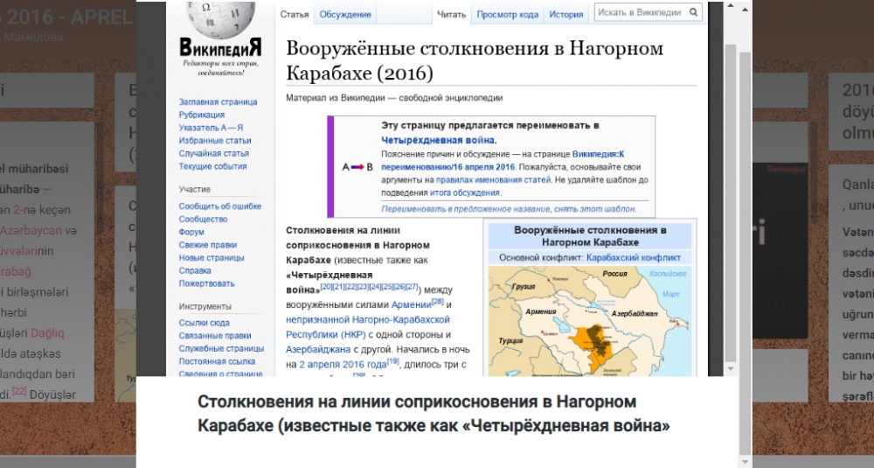Switch to the Обсуждение tab
The width and height of the screenshot is (874, 468).
pos(345,15)
